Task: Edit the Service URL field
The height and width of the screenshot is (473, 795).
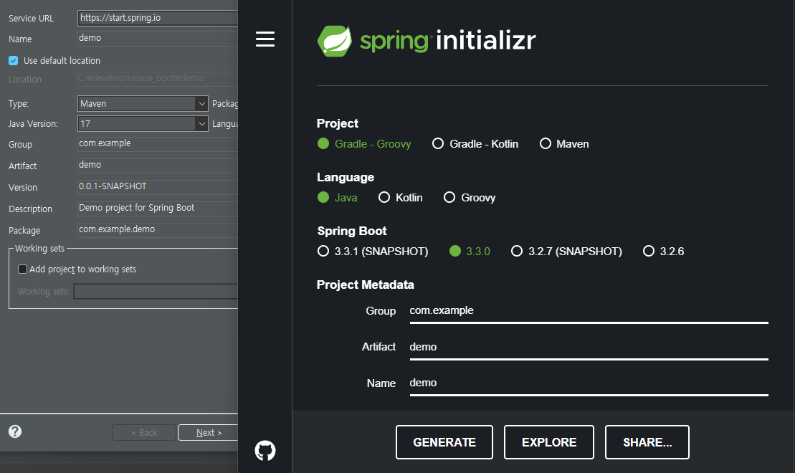Action: (158, 18)
